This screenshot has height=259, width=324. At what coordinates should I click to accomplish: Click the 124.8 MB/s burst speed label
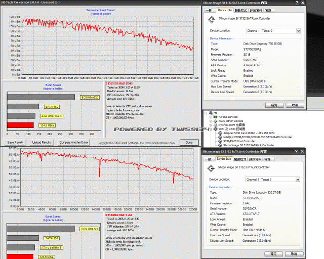pos(47,125)
